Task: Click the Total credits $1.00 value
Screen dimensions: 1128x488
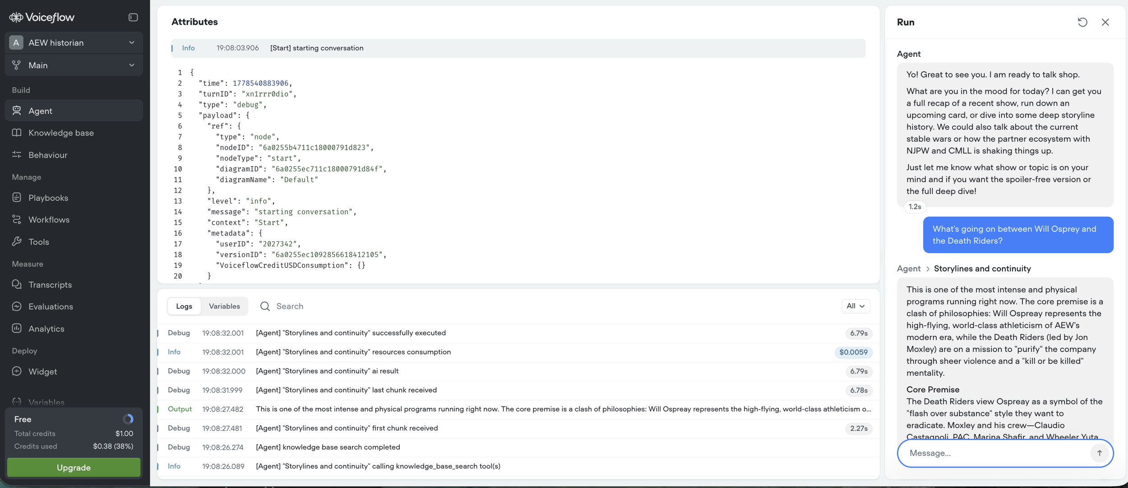Action: tap(124, 433)
